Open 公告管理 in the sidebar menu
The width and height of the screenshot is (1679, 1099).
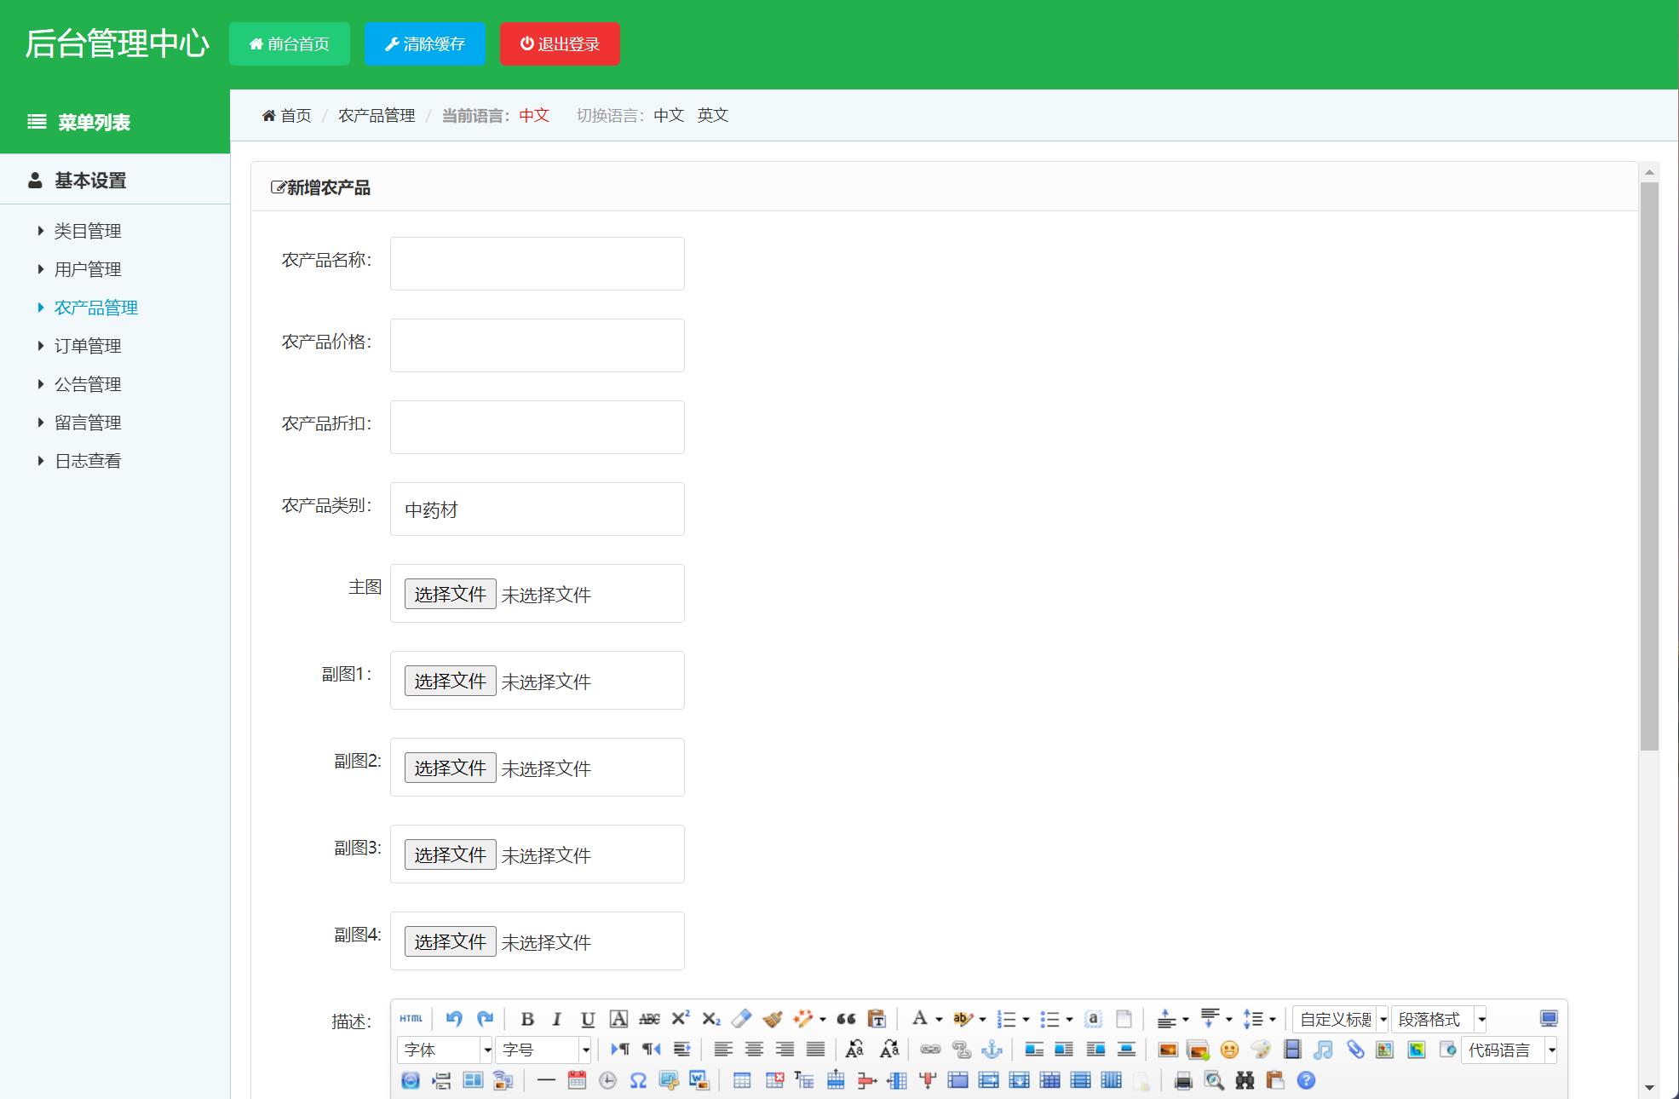pos(88,384)
